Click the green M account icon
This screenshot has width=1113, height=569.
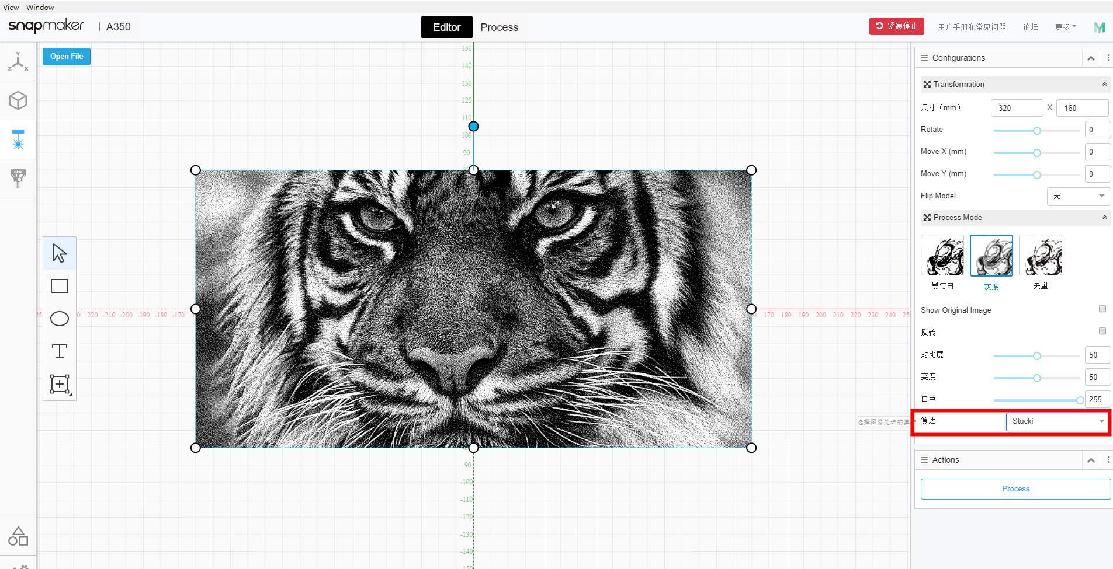pos(1100,27)
